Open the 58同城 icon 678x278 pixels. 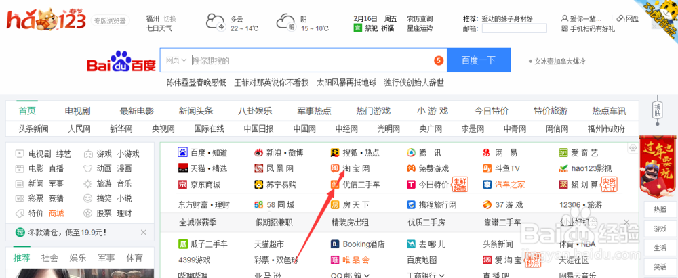258,205
